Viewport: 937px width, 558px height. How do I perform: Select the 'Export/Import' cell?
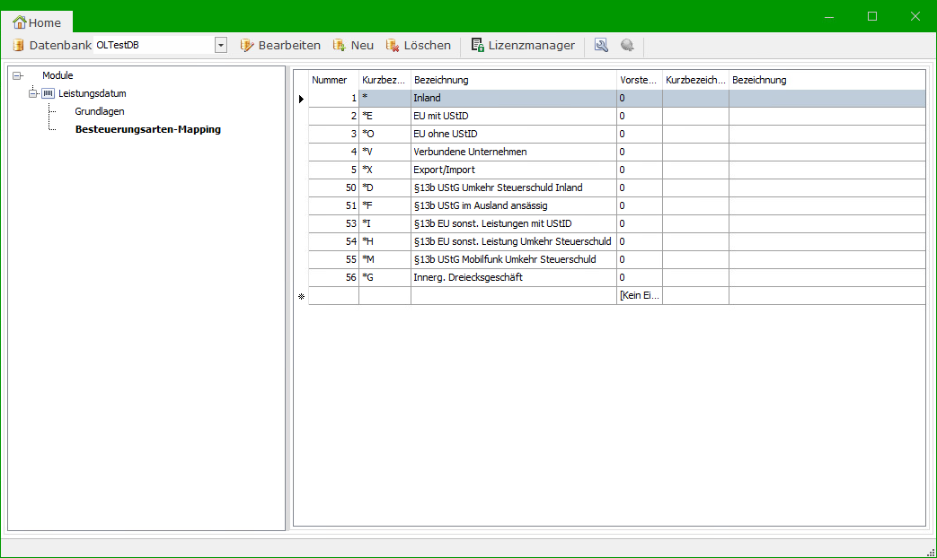pos(514,170)
